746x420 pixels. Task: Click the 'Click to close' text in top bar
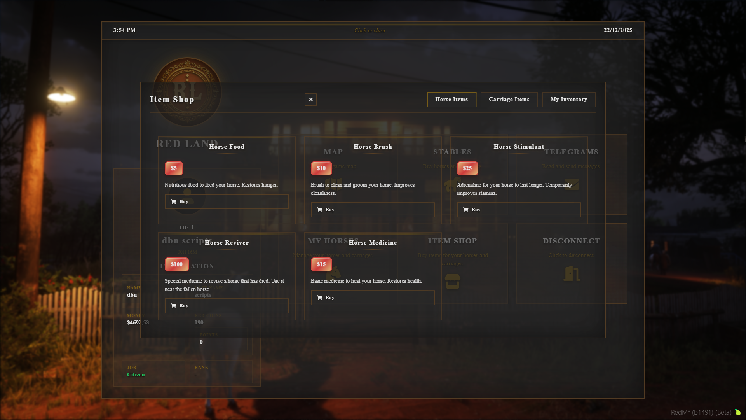coord(370,30)
